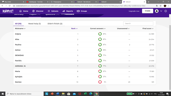Bookmark this page with star icon

coord(161,6)
